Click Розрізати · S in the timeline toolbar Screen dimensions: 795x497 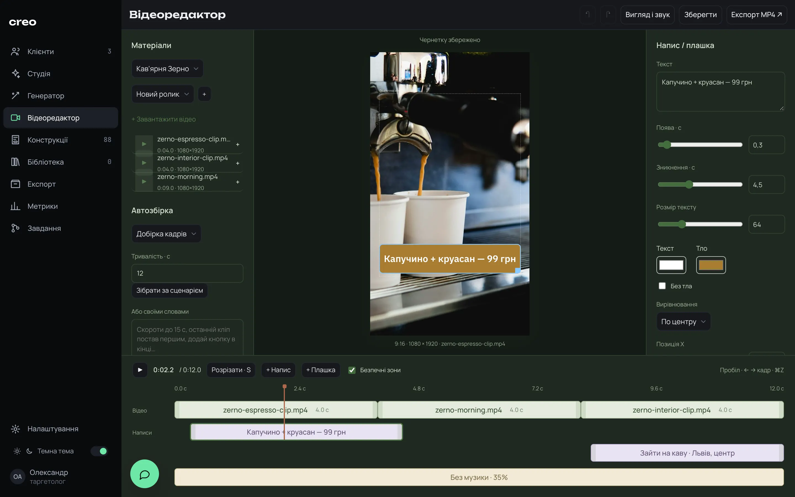231,370
